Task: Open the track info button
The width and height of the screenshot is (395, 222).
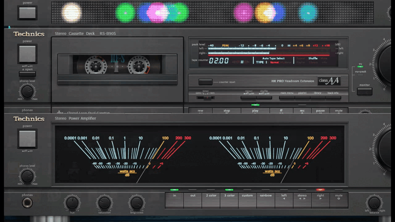Action: pyautogui.click(x=333, y=98)
